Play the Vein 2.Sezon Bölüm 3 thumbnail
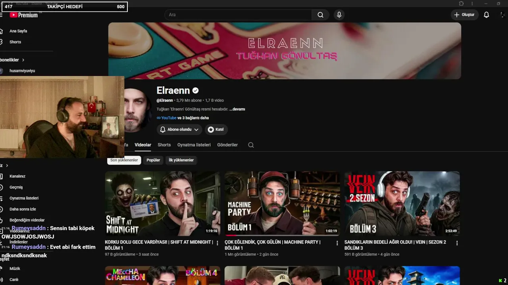 click(402, 203)
